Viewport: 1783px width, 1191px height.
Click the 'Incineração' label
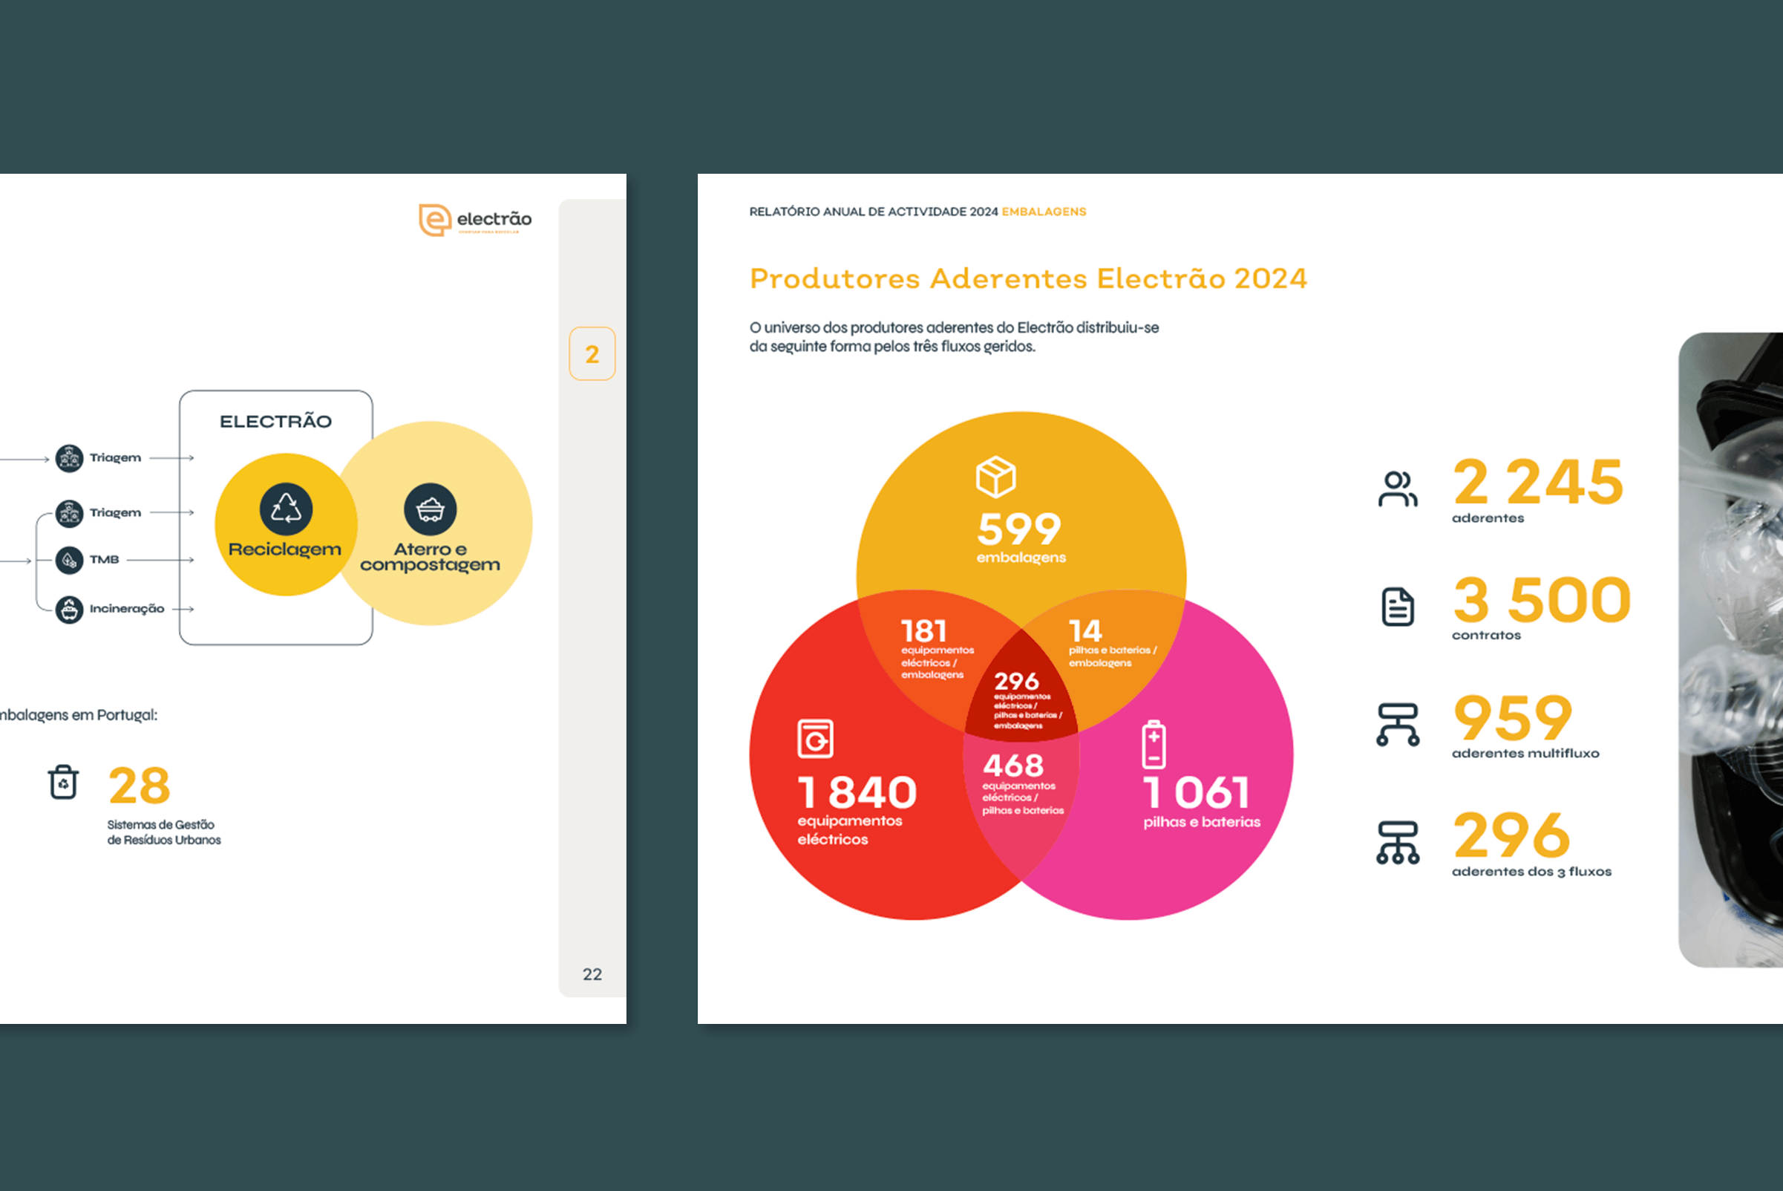[127, 609]
